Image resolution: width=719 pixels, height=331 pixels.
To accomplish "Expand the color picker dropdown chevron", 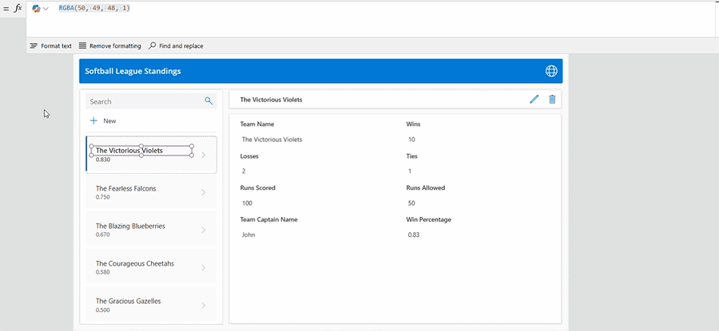I will pyautogui.click(x=46, y=8).
